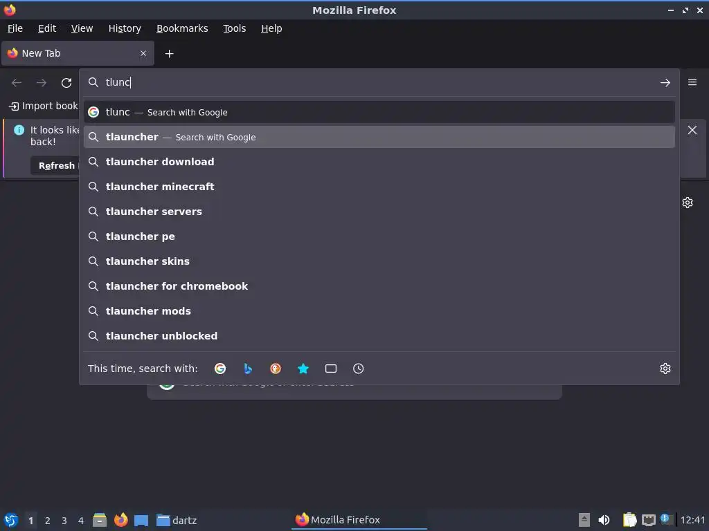
Task: Select Mozilla Firefox task in the taskbar
Action: pyautogui.click(x=359, y=520)
